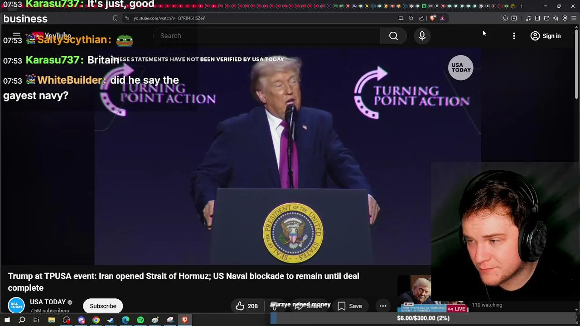This screenshot has height=326, width=580.
Task: Click the Trump video player area
Action: 288,156
